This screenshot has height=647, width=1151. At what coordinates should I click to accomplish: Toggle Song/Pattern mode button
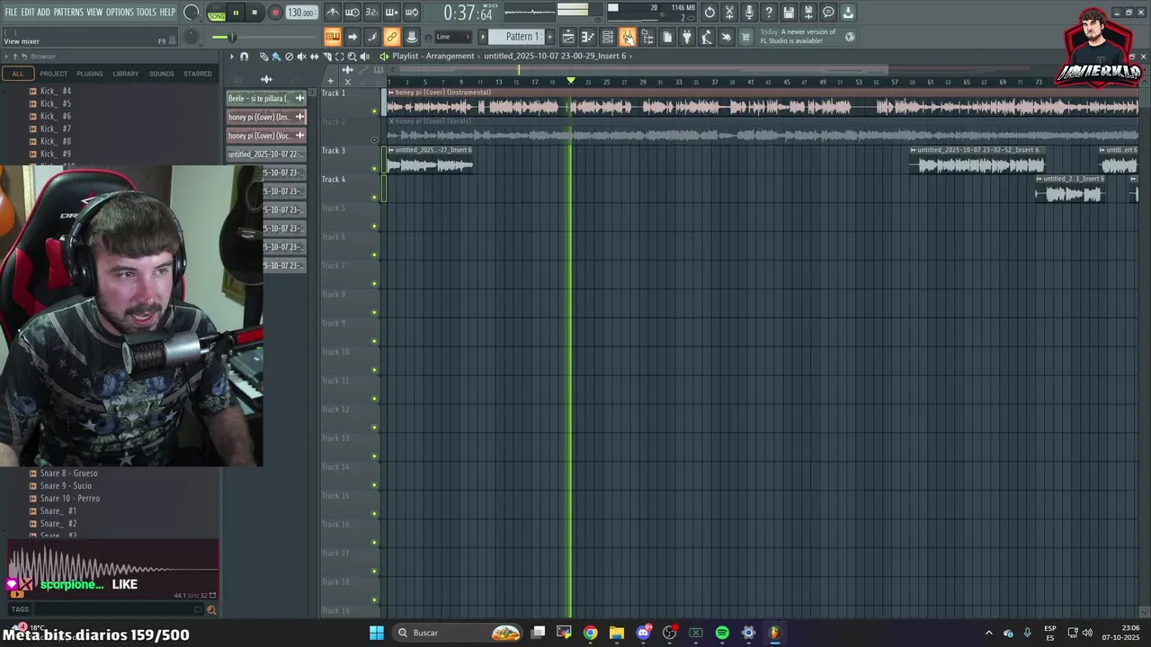pos(217,13)
